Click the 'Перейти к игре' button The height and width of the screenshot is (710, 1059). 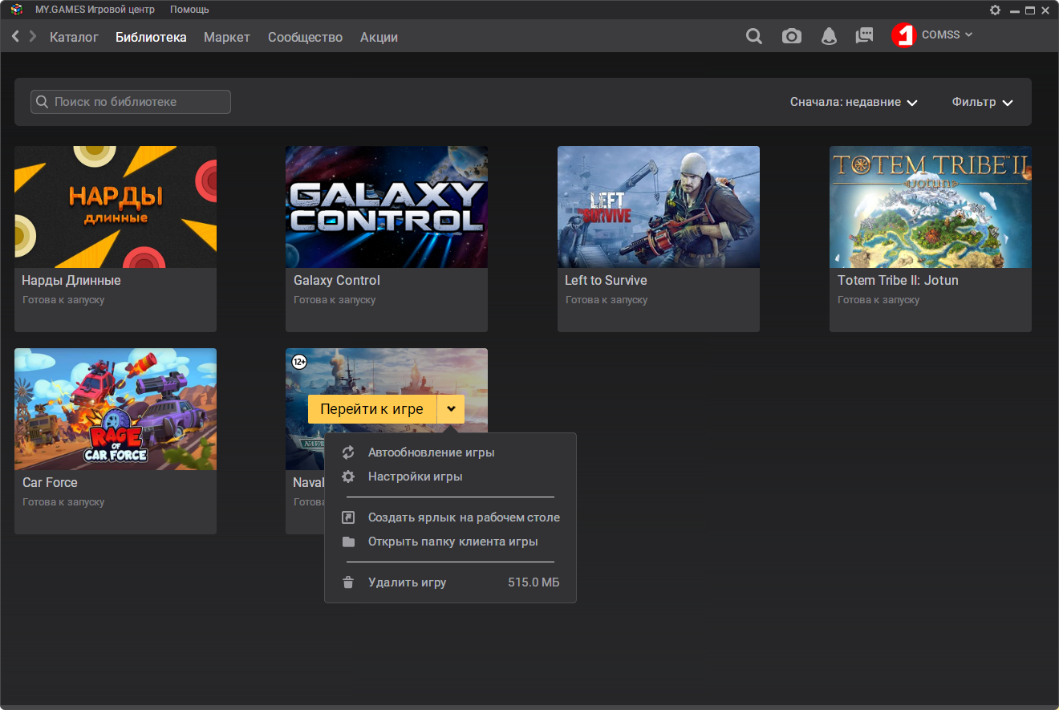(x=371, y=409)
